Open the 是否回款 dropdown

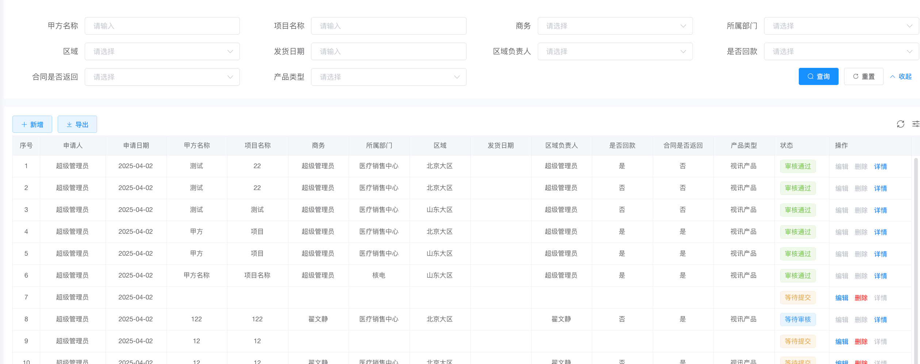coord(841,51)
